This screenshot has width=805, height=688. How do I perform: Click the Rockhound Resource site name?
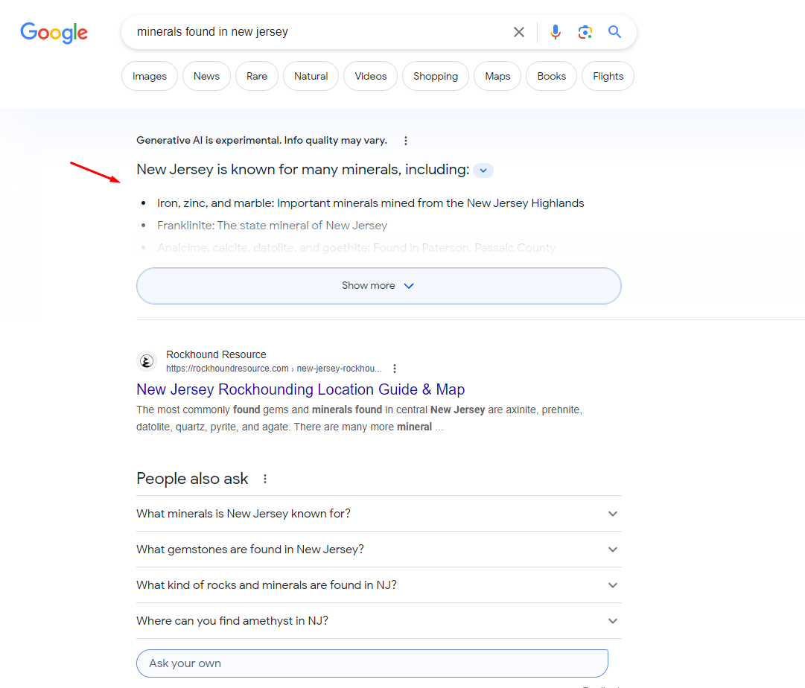coord(216,354)
